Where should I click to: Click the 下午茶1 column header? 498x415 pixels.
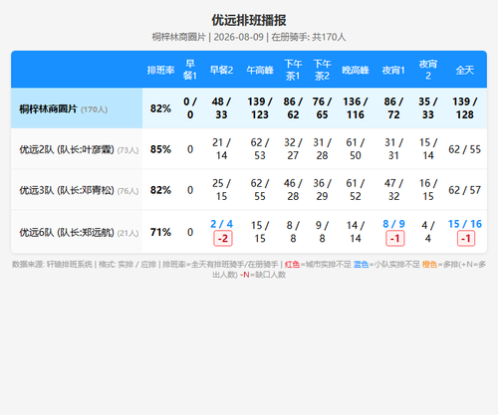pyautogui.click(x=293, y=70)
